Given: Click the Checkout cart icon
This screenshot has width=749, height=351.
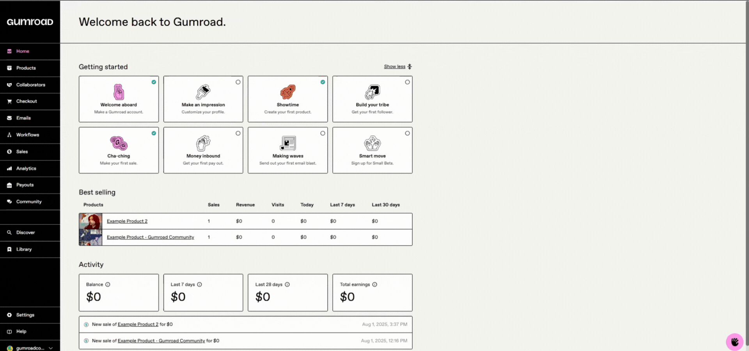Looking at the screenshot, I should pyautogui.click(x=9, y=101).
